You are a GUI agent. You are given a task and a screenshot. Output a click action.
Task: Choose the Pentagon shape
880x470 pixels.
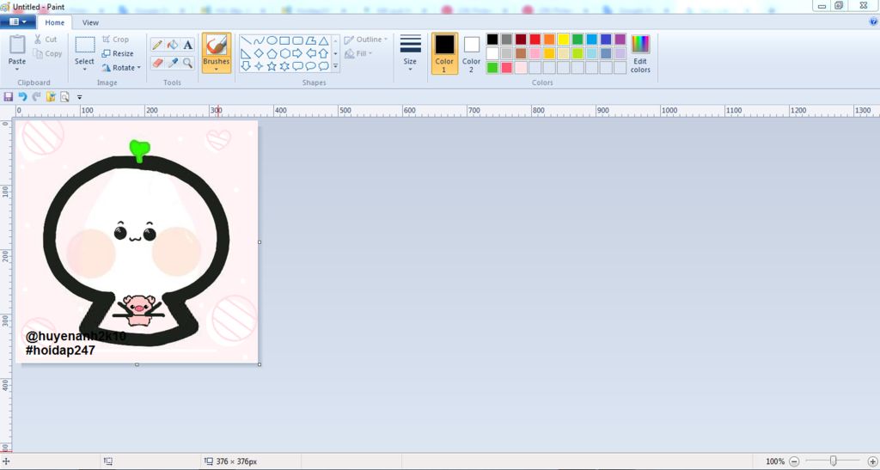pos(272,54)
